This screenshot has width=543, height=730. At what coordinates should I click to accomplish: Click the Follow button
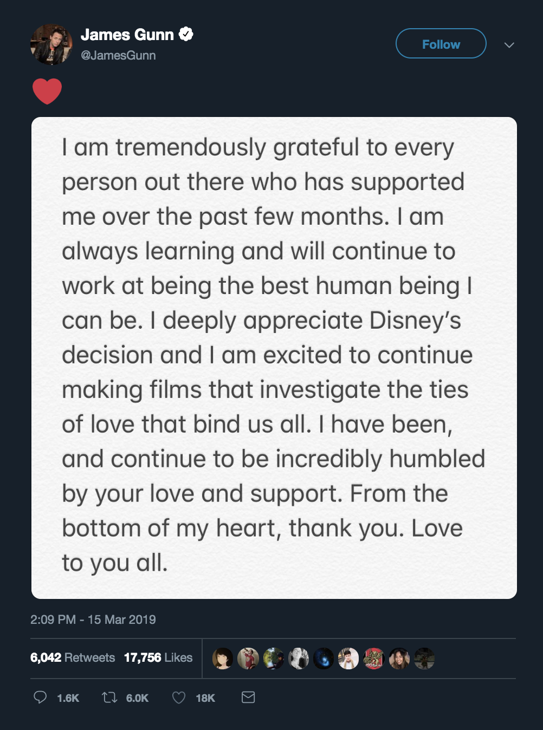click(441, 44)
